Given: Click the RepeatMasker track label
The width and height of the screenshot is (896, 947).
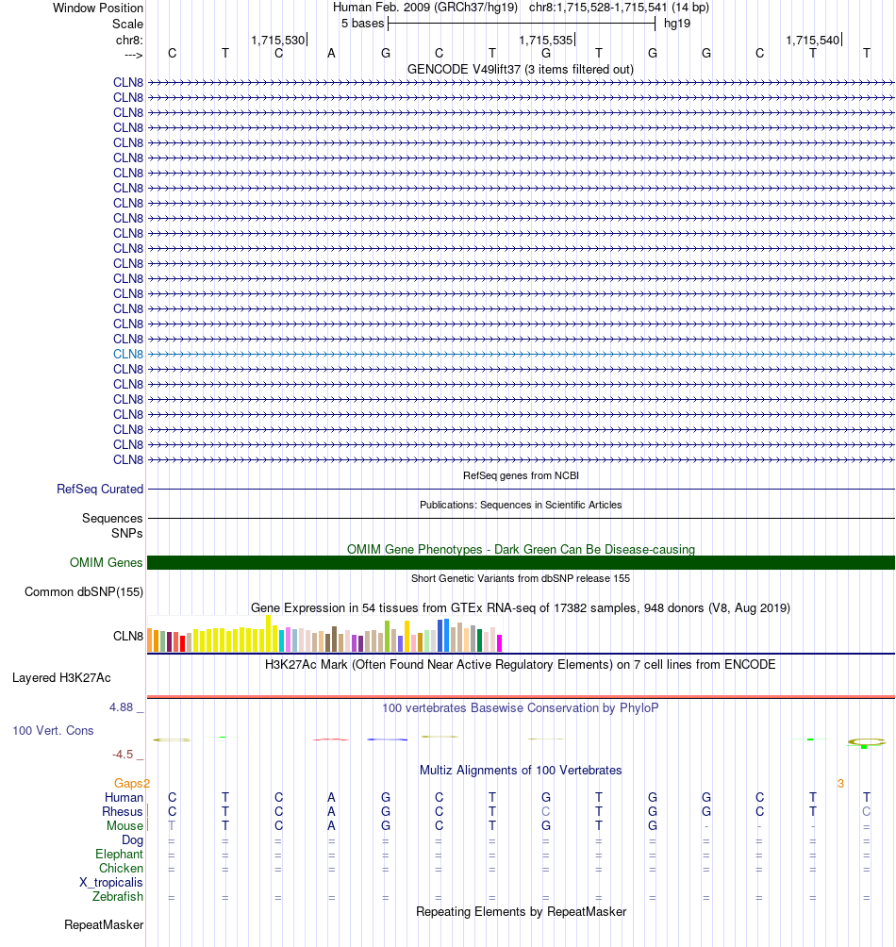Looking at the screenshot, I should coord(104,924).
